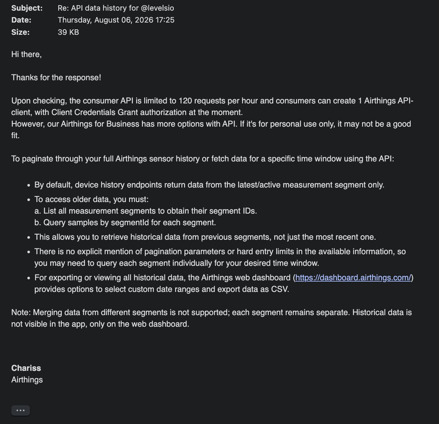This screenshot has height=424, width=439.
Task: Select the Size field label
Action: [x=20, y=32]
